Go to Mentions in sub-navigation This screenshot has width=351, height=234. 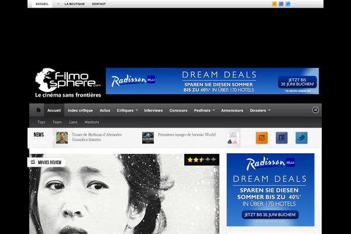[x=92, y=122]
